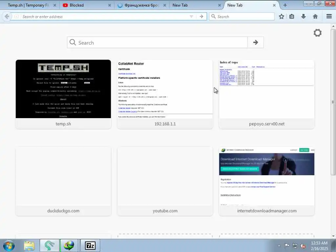336x252 pixels.
Task: Close the active New Tab
Action: point(274,5)
